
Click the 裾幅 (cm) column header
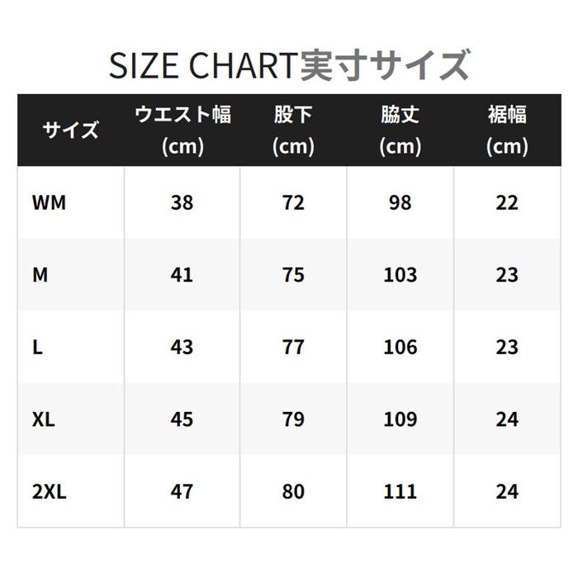coord(507,130)
